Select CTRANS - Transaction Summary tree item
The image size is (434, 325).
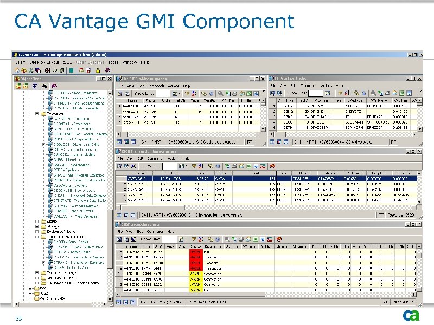coord(79,263)
